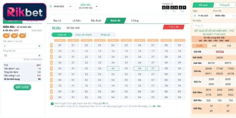The image size is (236, 118).
Task: Open the 18-06-2025 date dropdown
Action: 61,6
